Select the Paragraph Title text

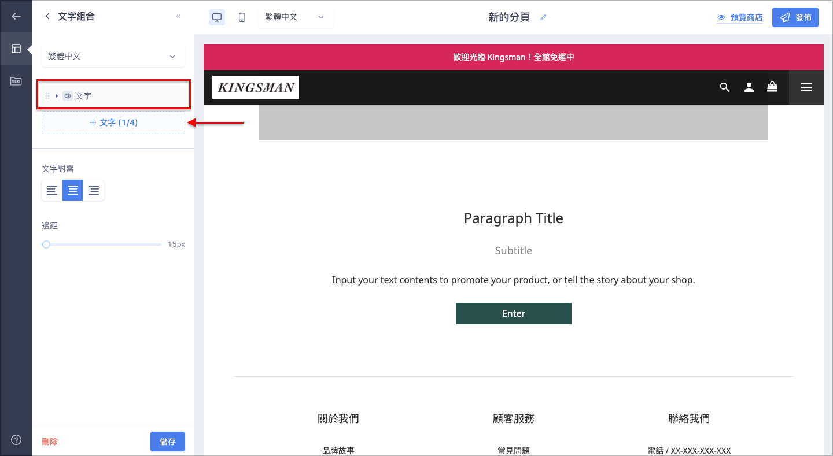click(x=514, y=218)
